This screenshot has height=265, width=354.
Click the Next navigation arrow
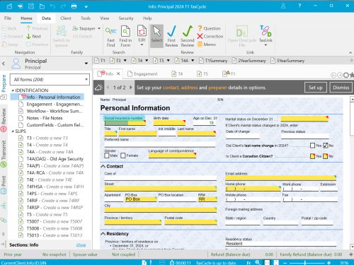[x=34, y=36]
